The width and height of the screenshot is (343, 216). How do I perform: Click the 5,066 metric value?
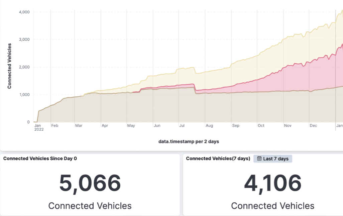pyautogui.click(x=90, y=182)
